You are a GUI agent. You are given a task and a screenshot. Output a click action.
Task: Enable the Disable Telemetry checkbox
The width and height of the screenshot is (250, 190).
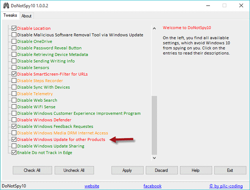(14, 93)
